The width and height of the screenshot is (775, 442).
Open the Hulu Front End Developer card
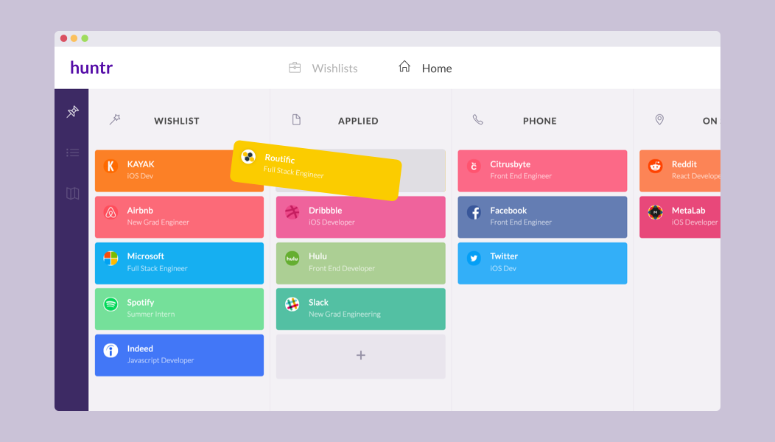click(x=361, y=263)
